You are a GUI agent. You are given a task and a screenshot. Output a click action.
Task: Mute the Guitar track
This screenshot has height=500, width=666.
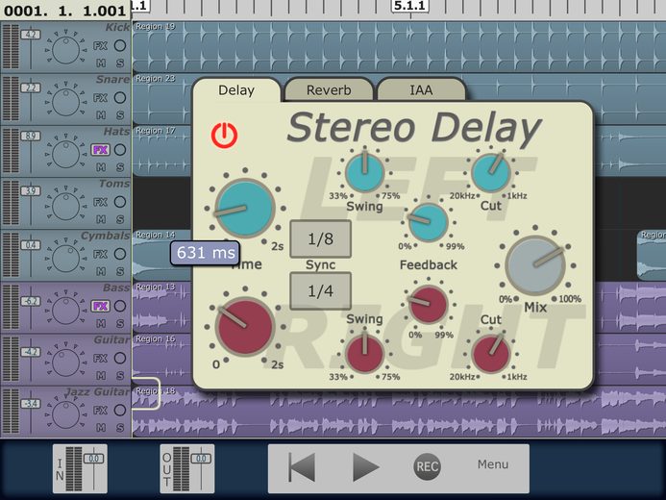click(101, 376)
